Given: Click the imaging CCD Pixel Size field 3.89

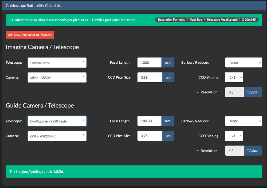Looking at the screenshot, I should 150,78.
